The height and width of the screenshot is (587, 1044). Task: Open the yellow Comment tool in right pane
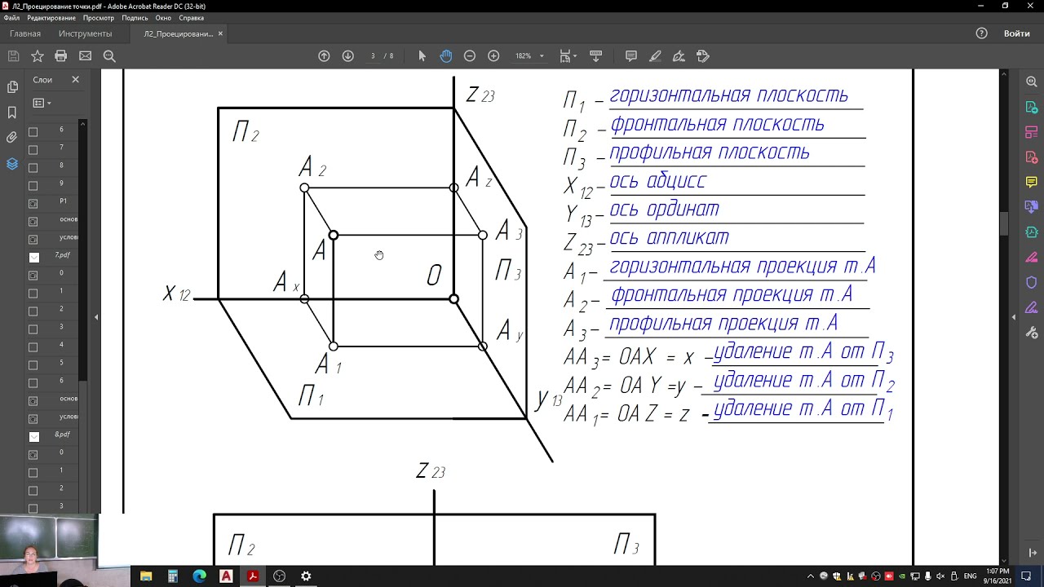click(1032, 182)
